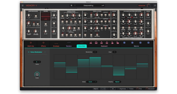Click the Voice Volume knob
The width and height of the screenshot is (177, 94).
click(148, 15)
